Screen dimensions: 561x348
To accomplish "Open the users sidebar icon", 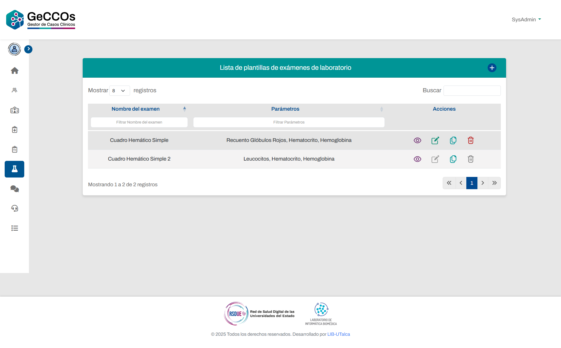I will click(15, 90).
